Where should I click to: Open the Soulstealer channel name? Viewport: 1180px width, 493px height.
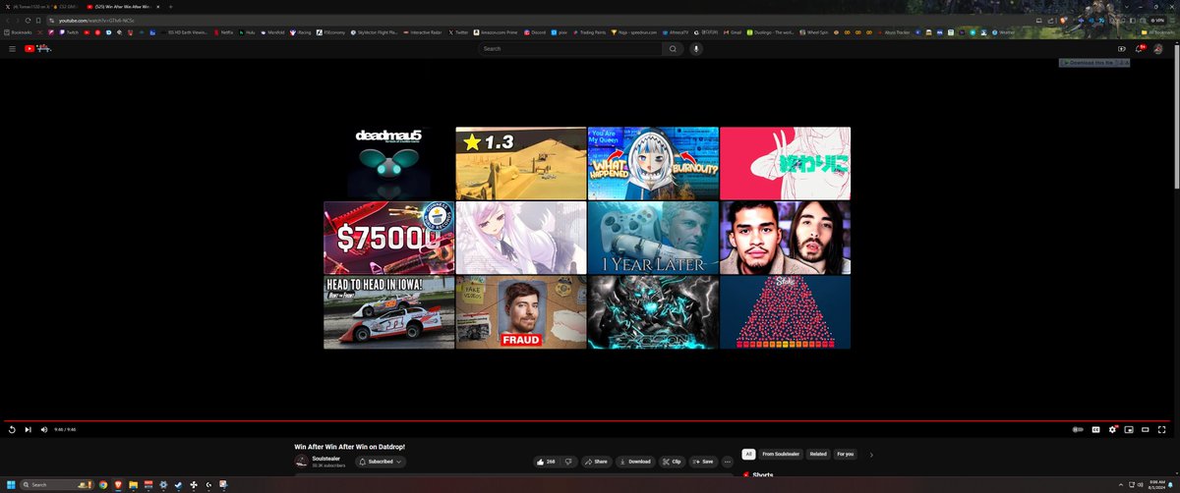pyautogui.click(x=325, y=458)
